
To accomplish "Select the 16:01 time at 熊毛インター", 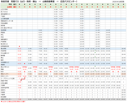I will pos(108,74).
